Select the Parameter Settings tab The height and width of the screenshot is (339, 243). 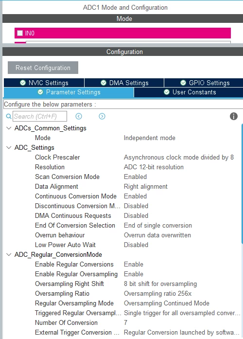(x=69, y=92)
